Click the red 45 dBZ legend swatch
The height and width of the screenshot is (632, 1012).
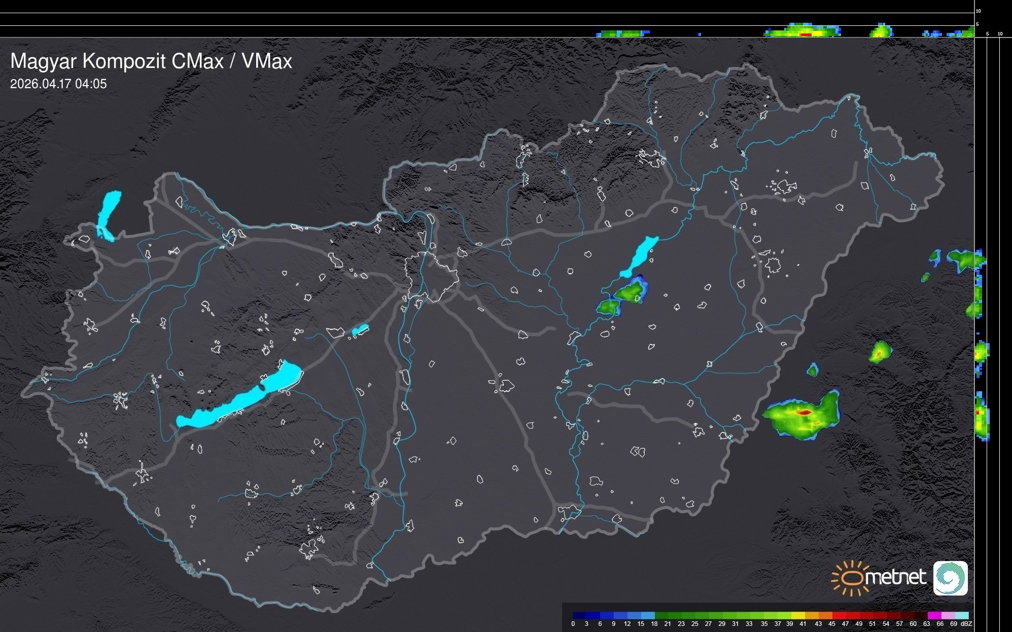(839, 615)
